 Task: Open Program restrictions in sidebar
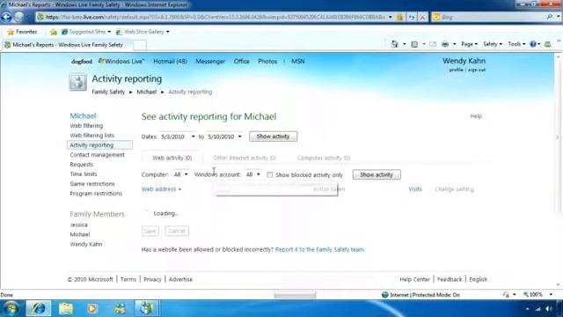(96, 194)
